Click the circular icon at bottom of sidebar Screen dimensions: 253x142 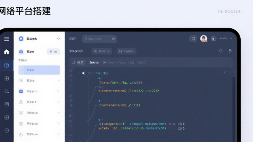coord(7,131)
